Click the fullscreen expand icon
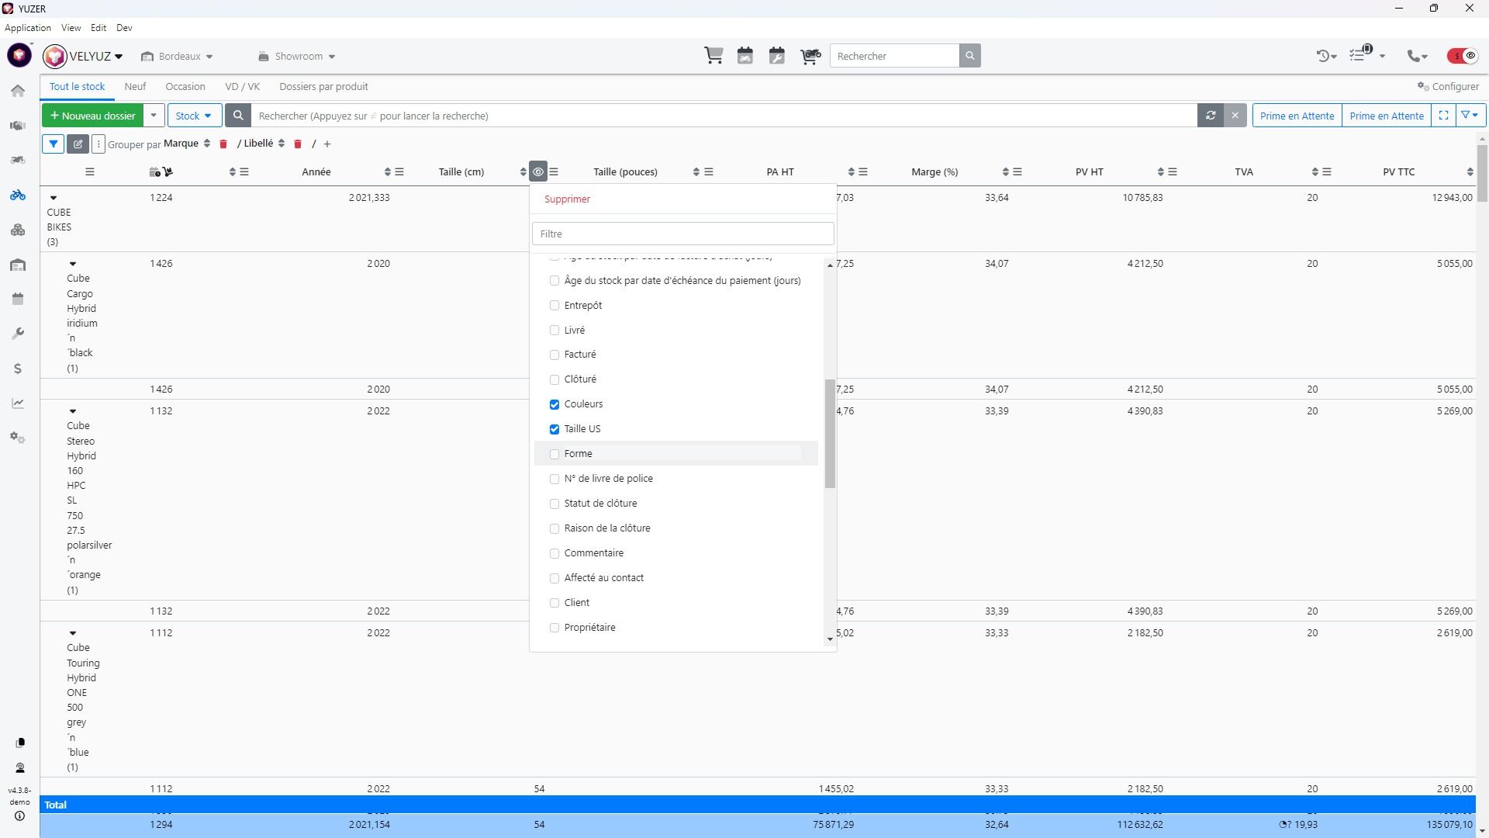Image resolution: width=1489 pixels, height=838 pixels. pyautogui.click(x=1443, y=116)
